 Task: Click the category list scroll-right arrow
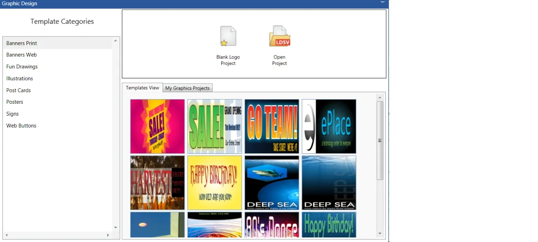108,235
